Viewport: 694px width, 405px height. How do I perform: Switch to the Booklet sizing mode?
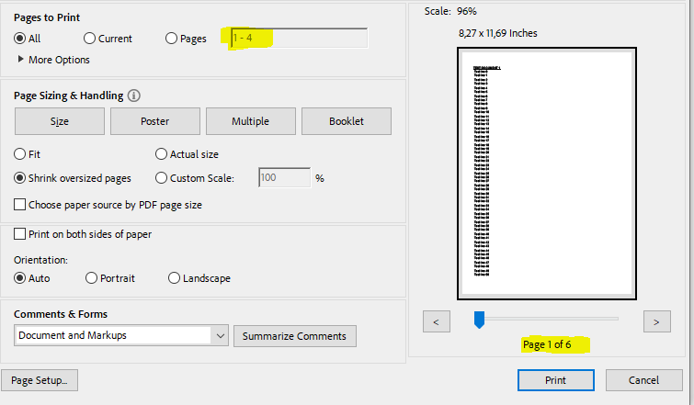coord(347,121)
